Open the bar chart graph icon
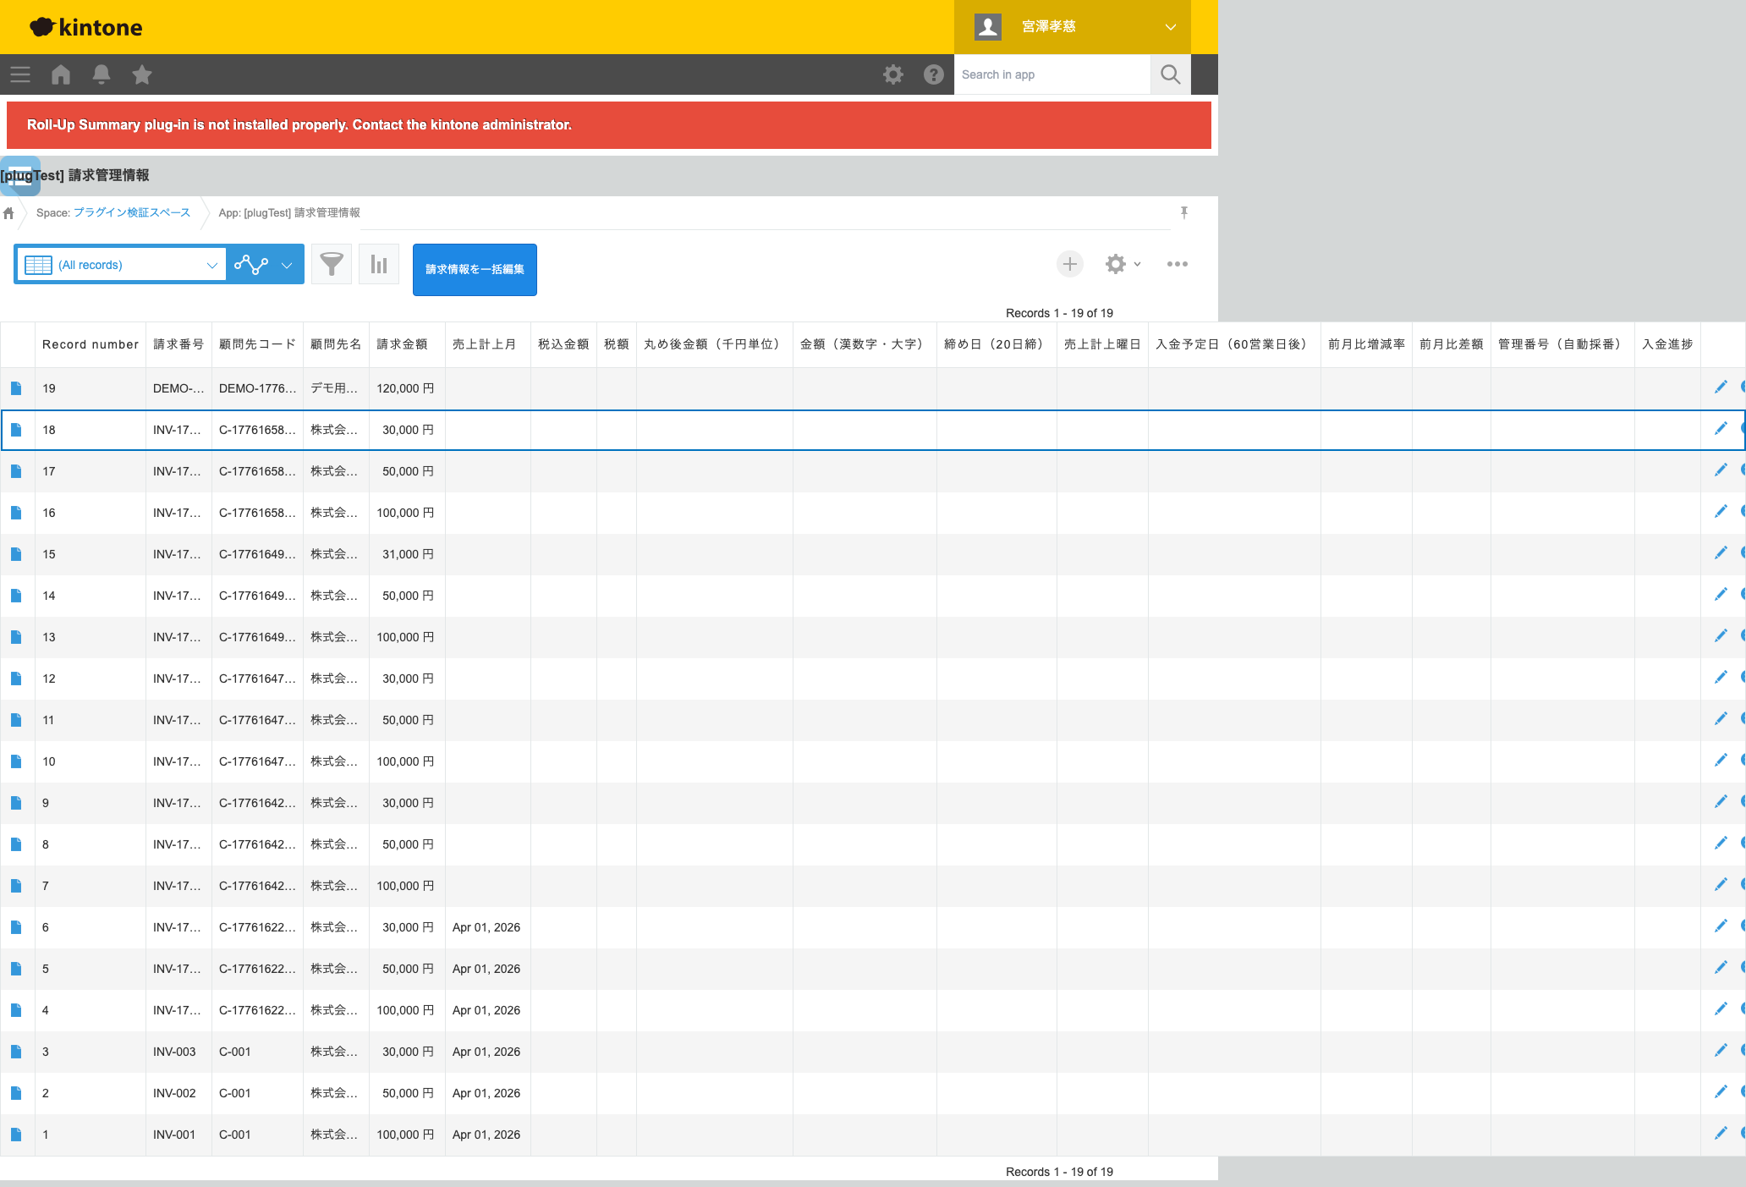1746x1187 pixels. (379, 265)
